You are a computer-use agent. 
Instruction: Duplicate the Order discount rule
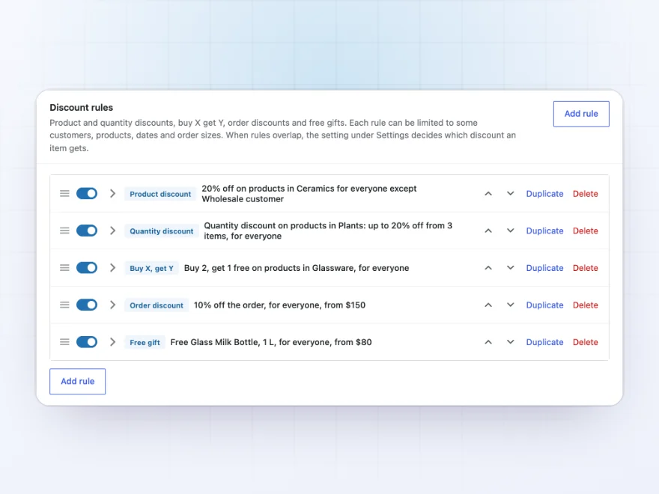544,305
